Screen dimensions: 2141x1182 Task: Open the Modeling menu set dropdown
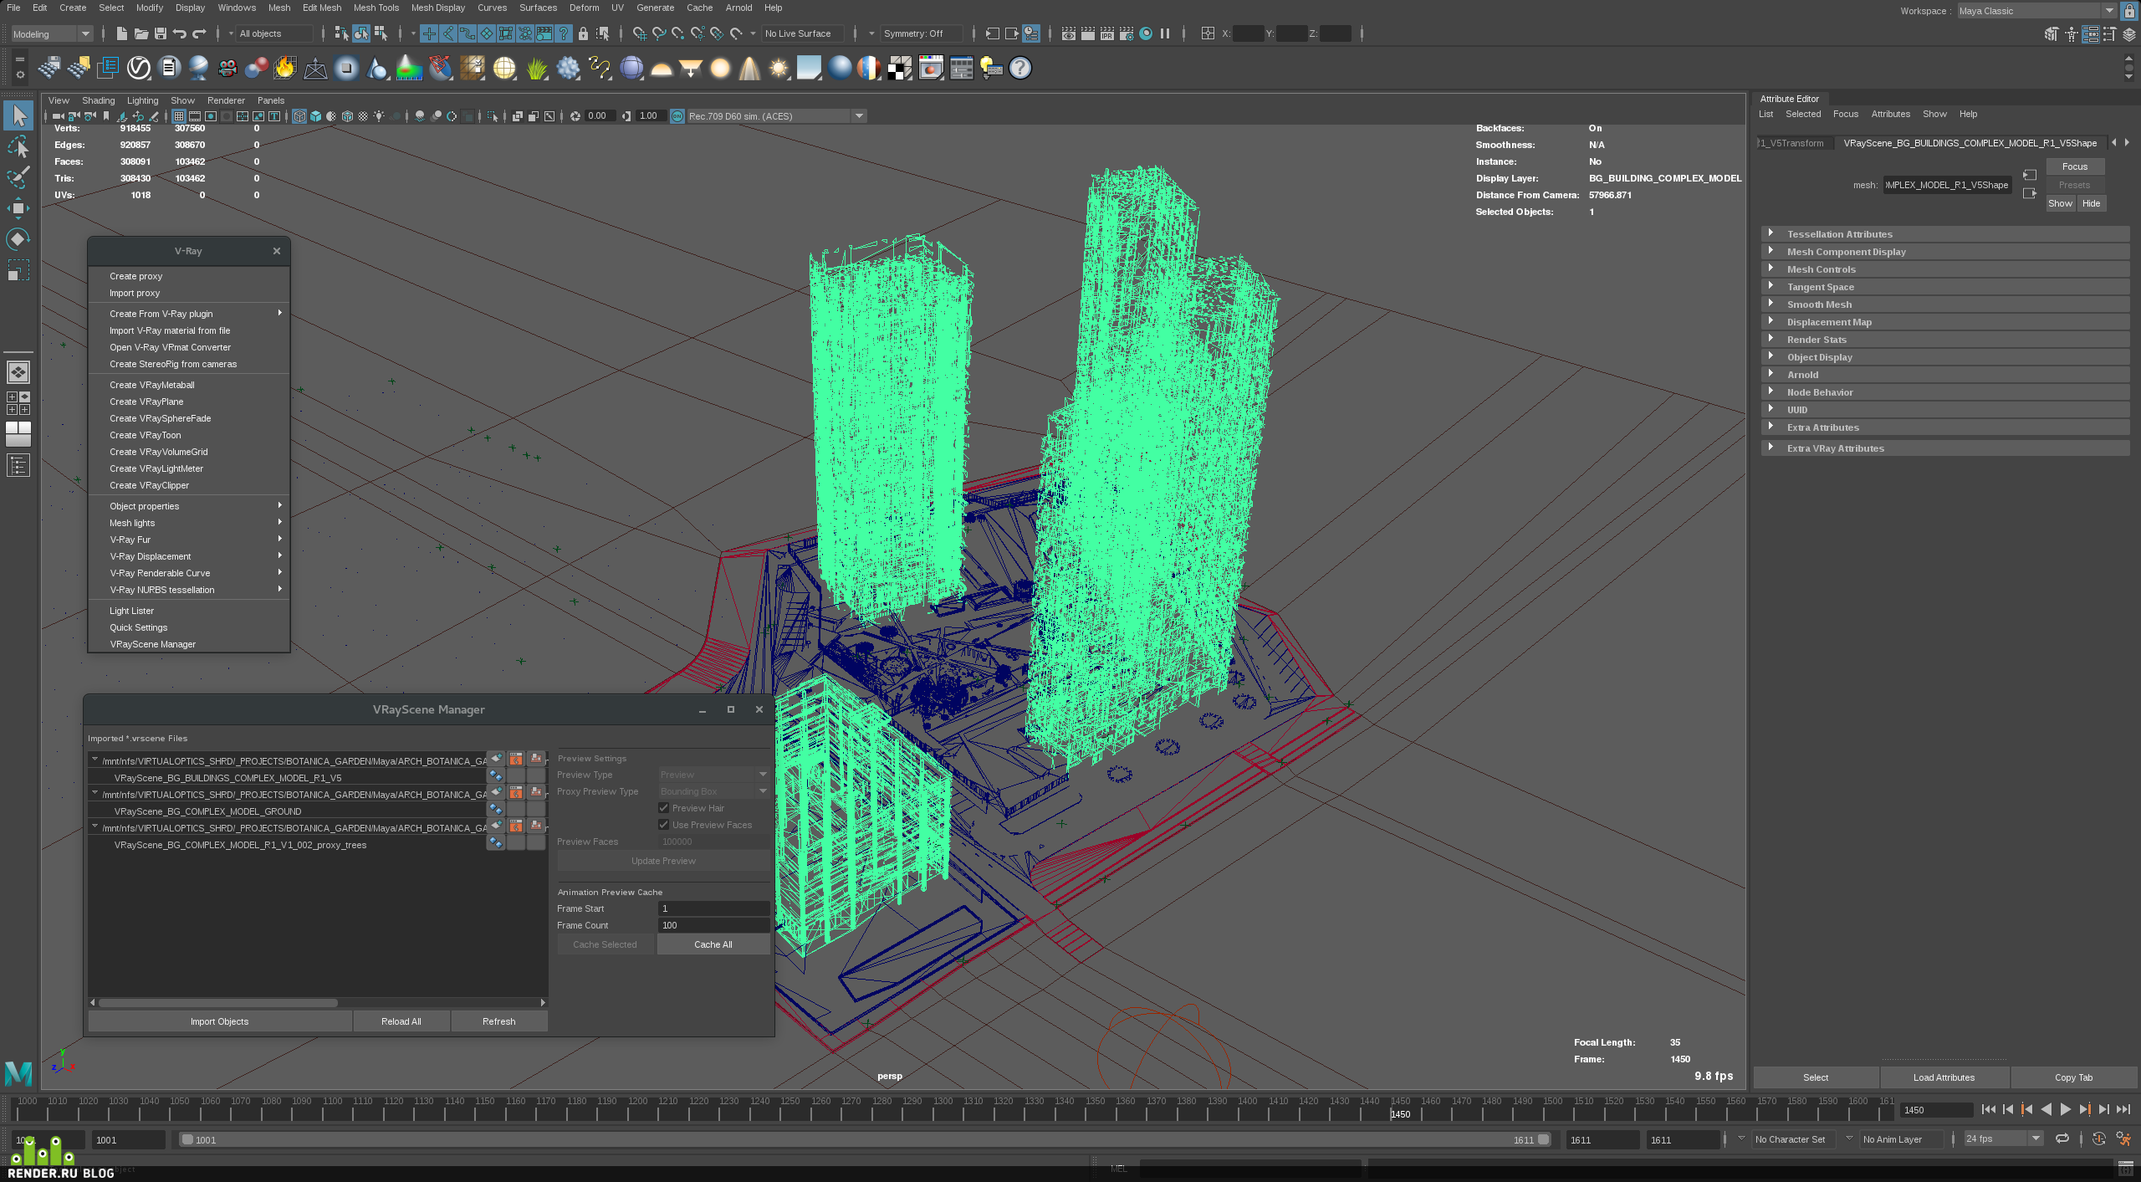[51, 33]
